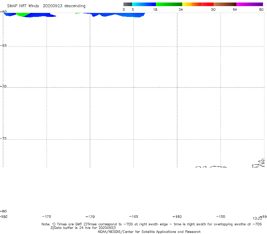
Task: Select the yellow-orange colorbar segment after 34
Action: click(192, 4)
